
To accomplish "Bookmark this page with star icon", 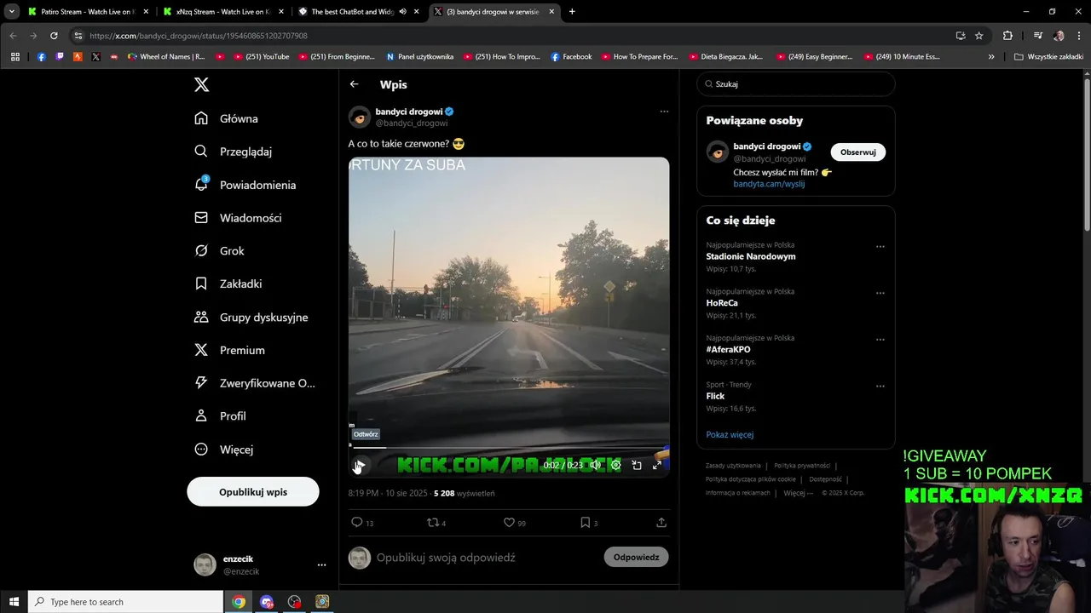I will (979, 36).
